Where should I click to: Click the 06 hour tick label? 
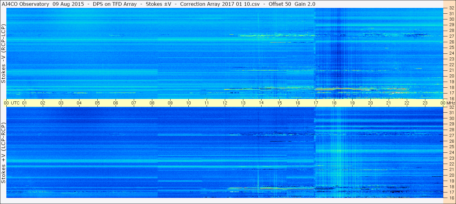pyautogui.click(x=116, y=103)
